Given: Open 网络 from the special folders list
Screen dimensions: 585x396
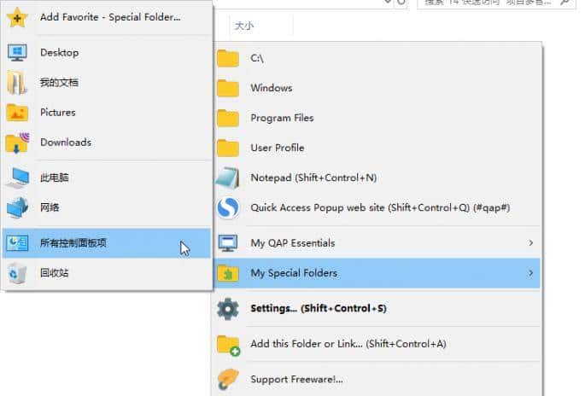Looking at the screenshot, I should point(50,207).
